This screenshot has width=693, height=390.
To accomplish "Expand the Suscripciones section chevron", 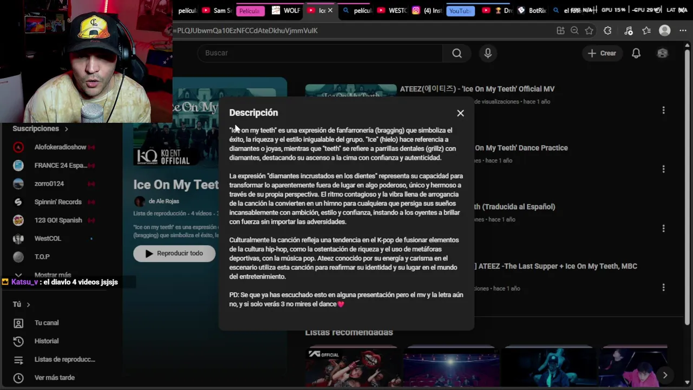I will coord(67,129).
